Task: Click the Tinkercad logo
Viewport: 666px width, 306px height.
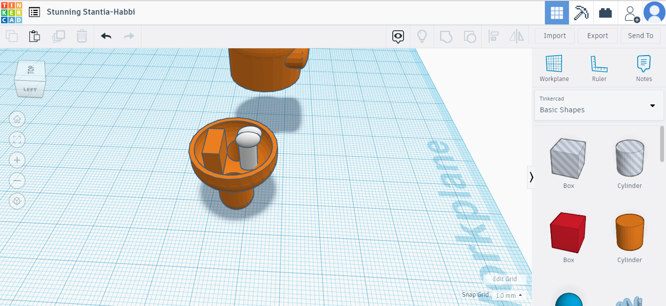Action: pos(11,12)
